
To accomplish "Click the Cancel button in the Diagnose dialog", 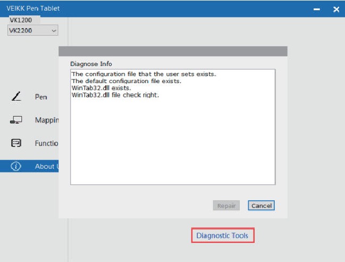I will click(x=261, y=206).
